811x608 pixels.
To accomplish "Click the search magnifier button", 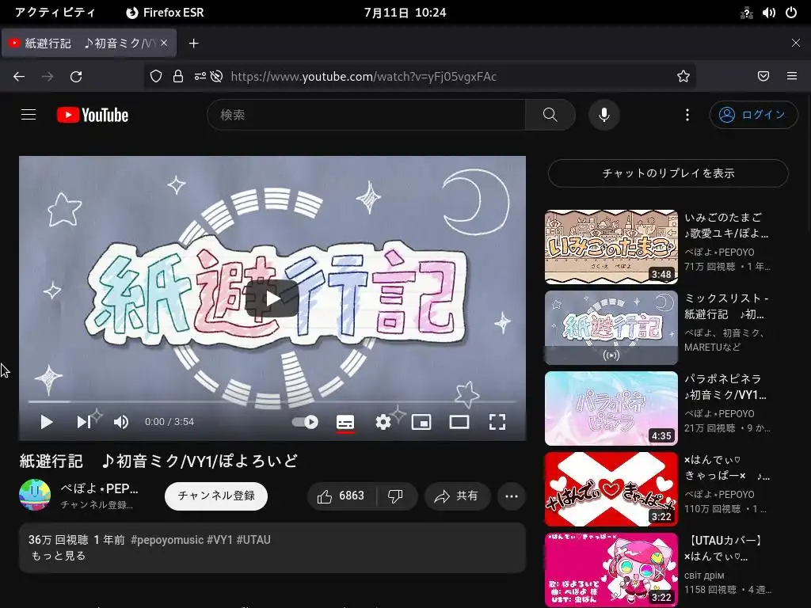I will coord(550,115).
